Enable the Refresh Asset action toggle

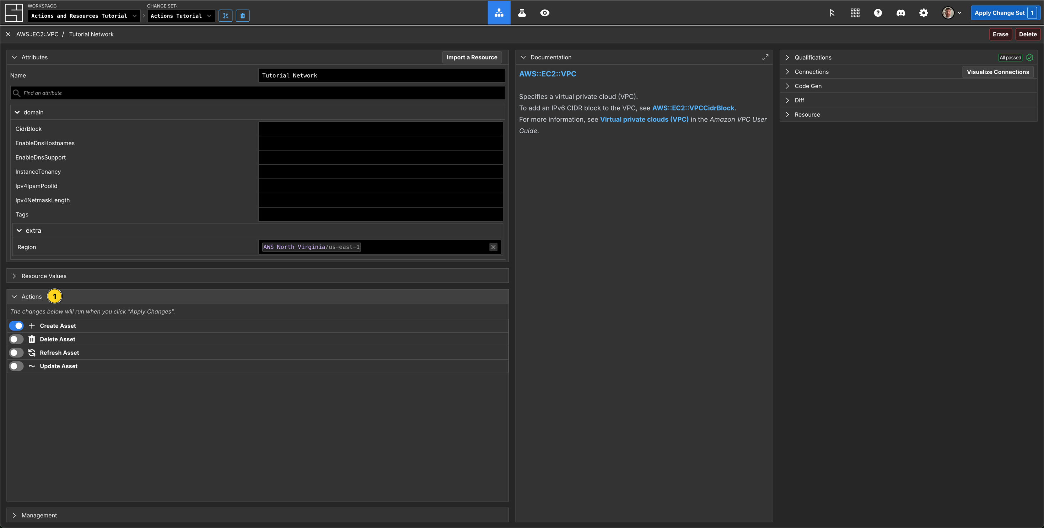pos(16,352)
